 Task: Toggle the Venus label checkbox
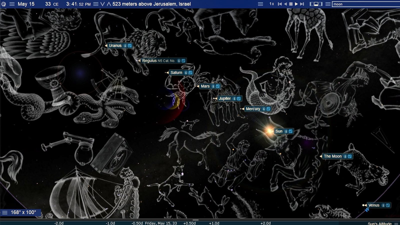388,205
